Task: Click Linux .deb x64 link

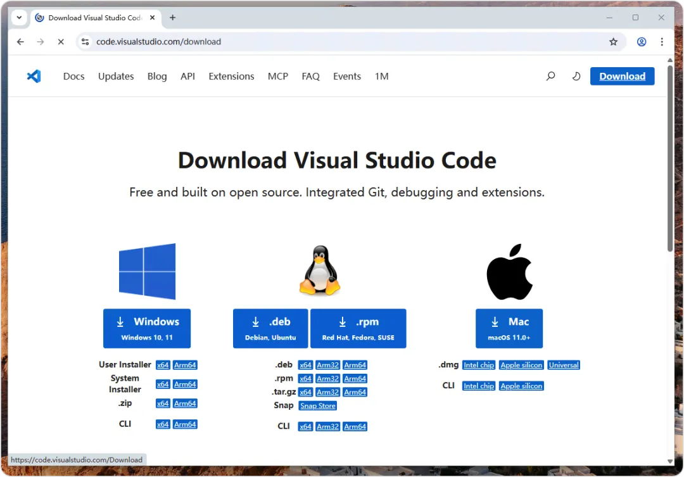Action: (x=305, y=366)
